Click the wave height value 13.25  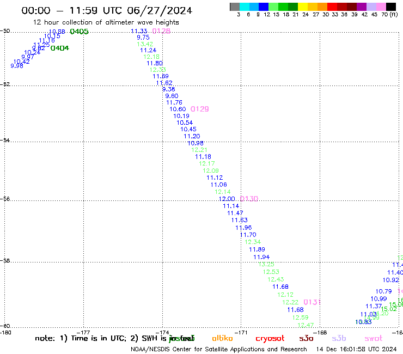click(x=266, y=264)
